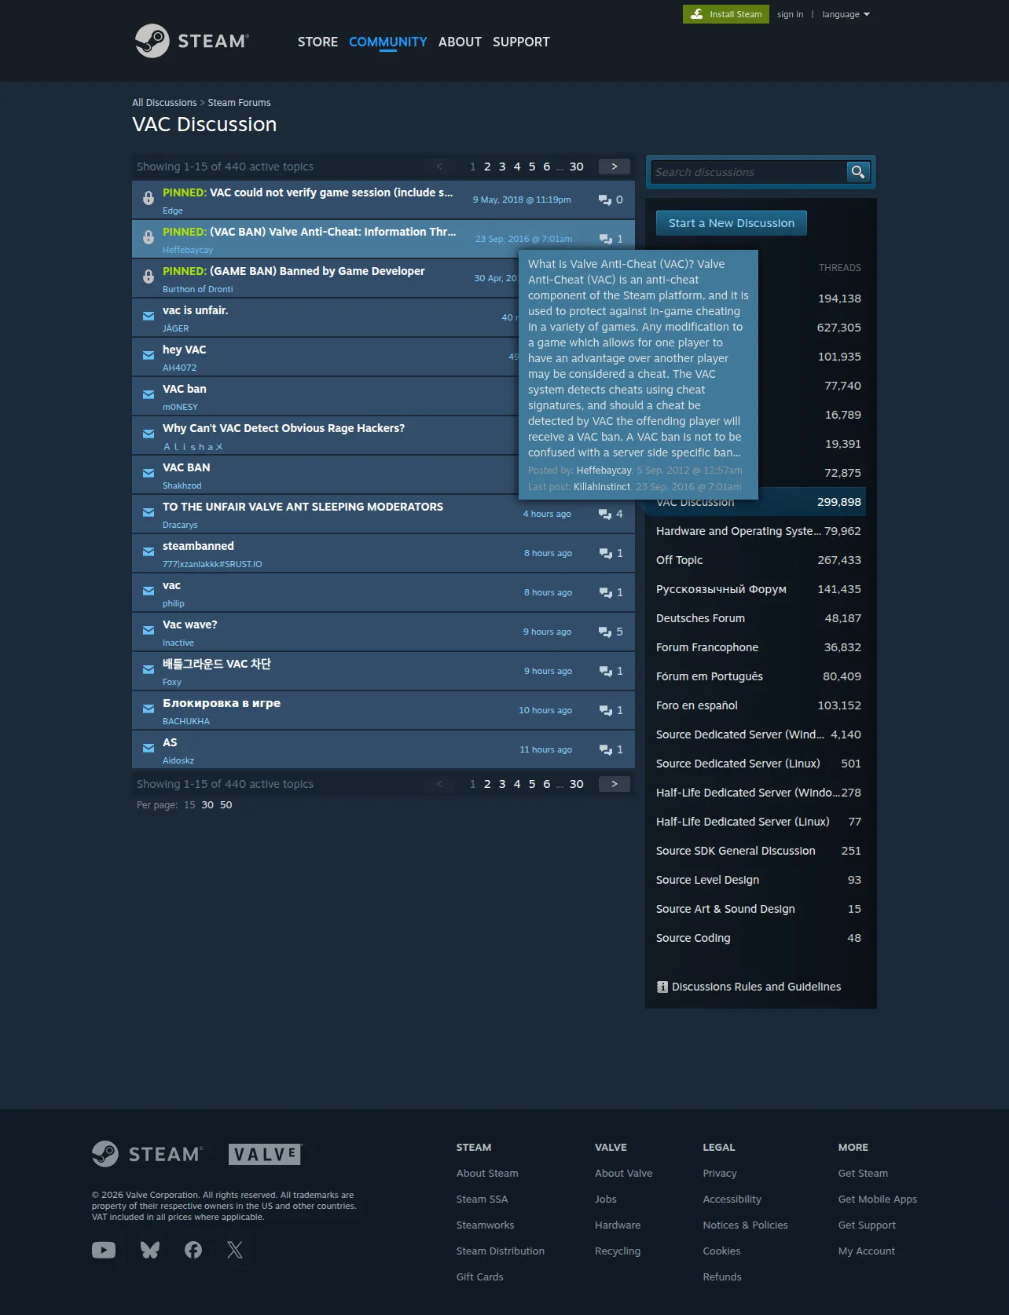Viewport: 1009px width, 1315px height.
Task: Click the envelope icon beside 'steambanned'
Action: 149,551
